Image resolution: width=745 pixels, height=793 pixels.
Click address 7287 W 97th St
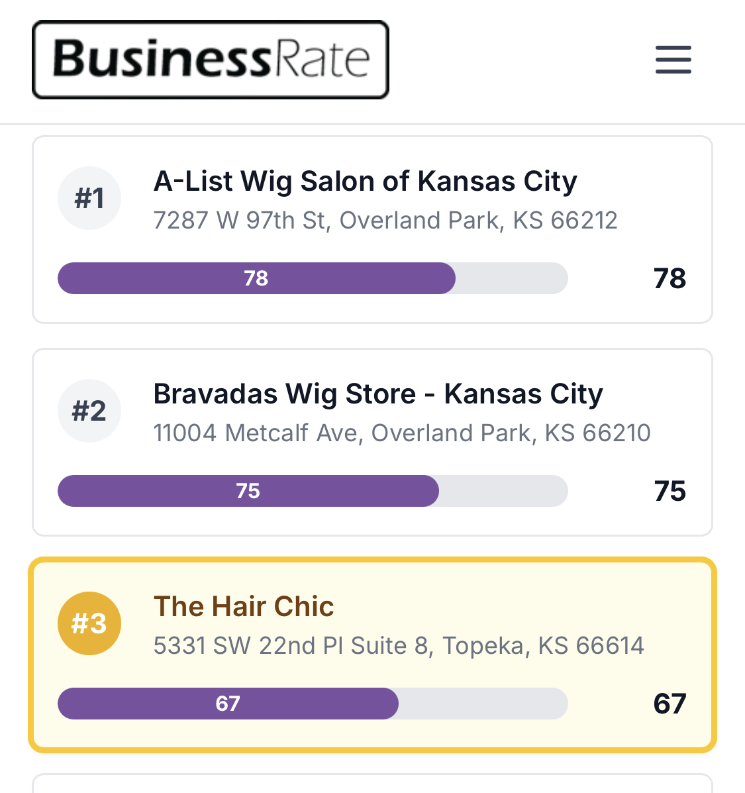385,221
